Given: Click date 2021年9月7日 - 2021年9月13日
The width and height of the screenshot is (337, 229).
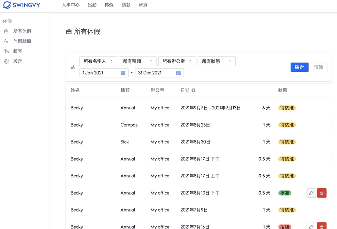Looking at the screenshot, I should 210,108.
